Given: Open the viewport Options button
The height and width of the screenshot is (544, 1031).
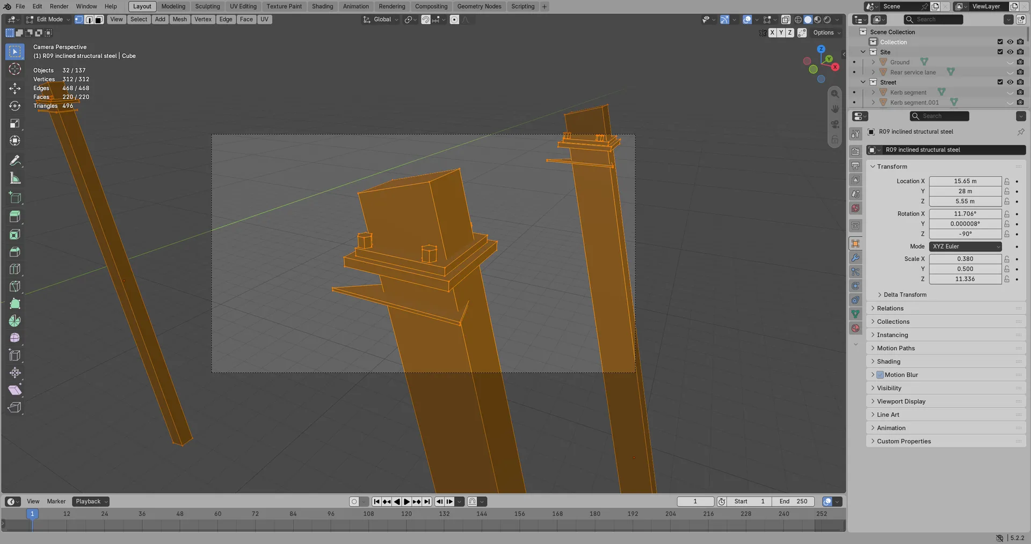Looking at the screenshot, I should [826, 33].
